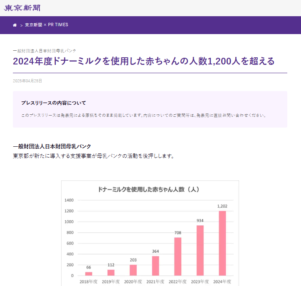Click the 2023年度 bar showing 934
This screenshot has height=286, width=301.
pos(200,250)
